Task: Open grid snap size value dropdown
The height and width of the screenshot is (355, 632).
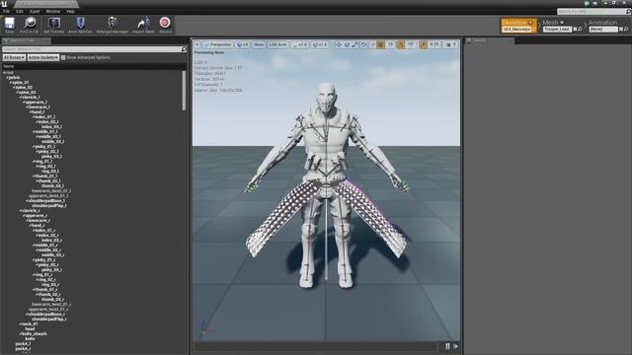Action: pos(390,44)
